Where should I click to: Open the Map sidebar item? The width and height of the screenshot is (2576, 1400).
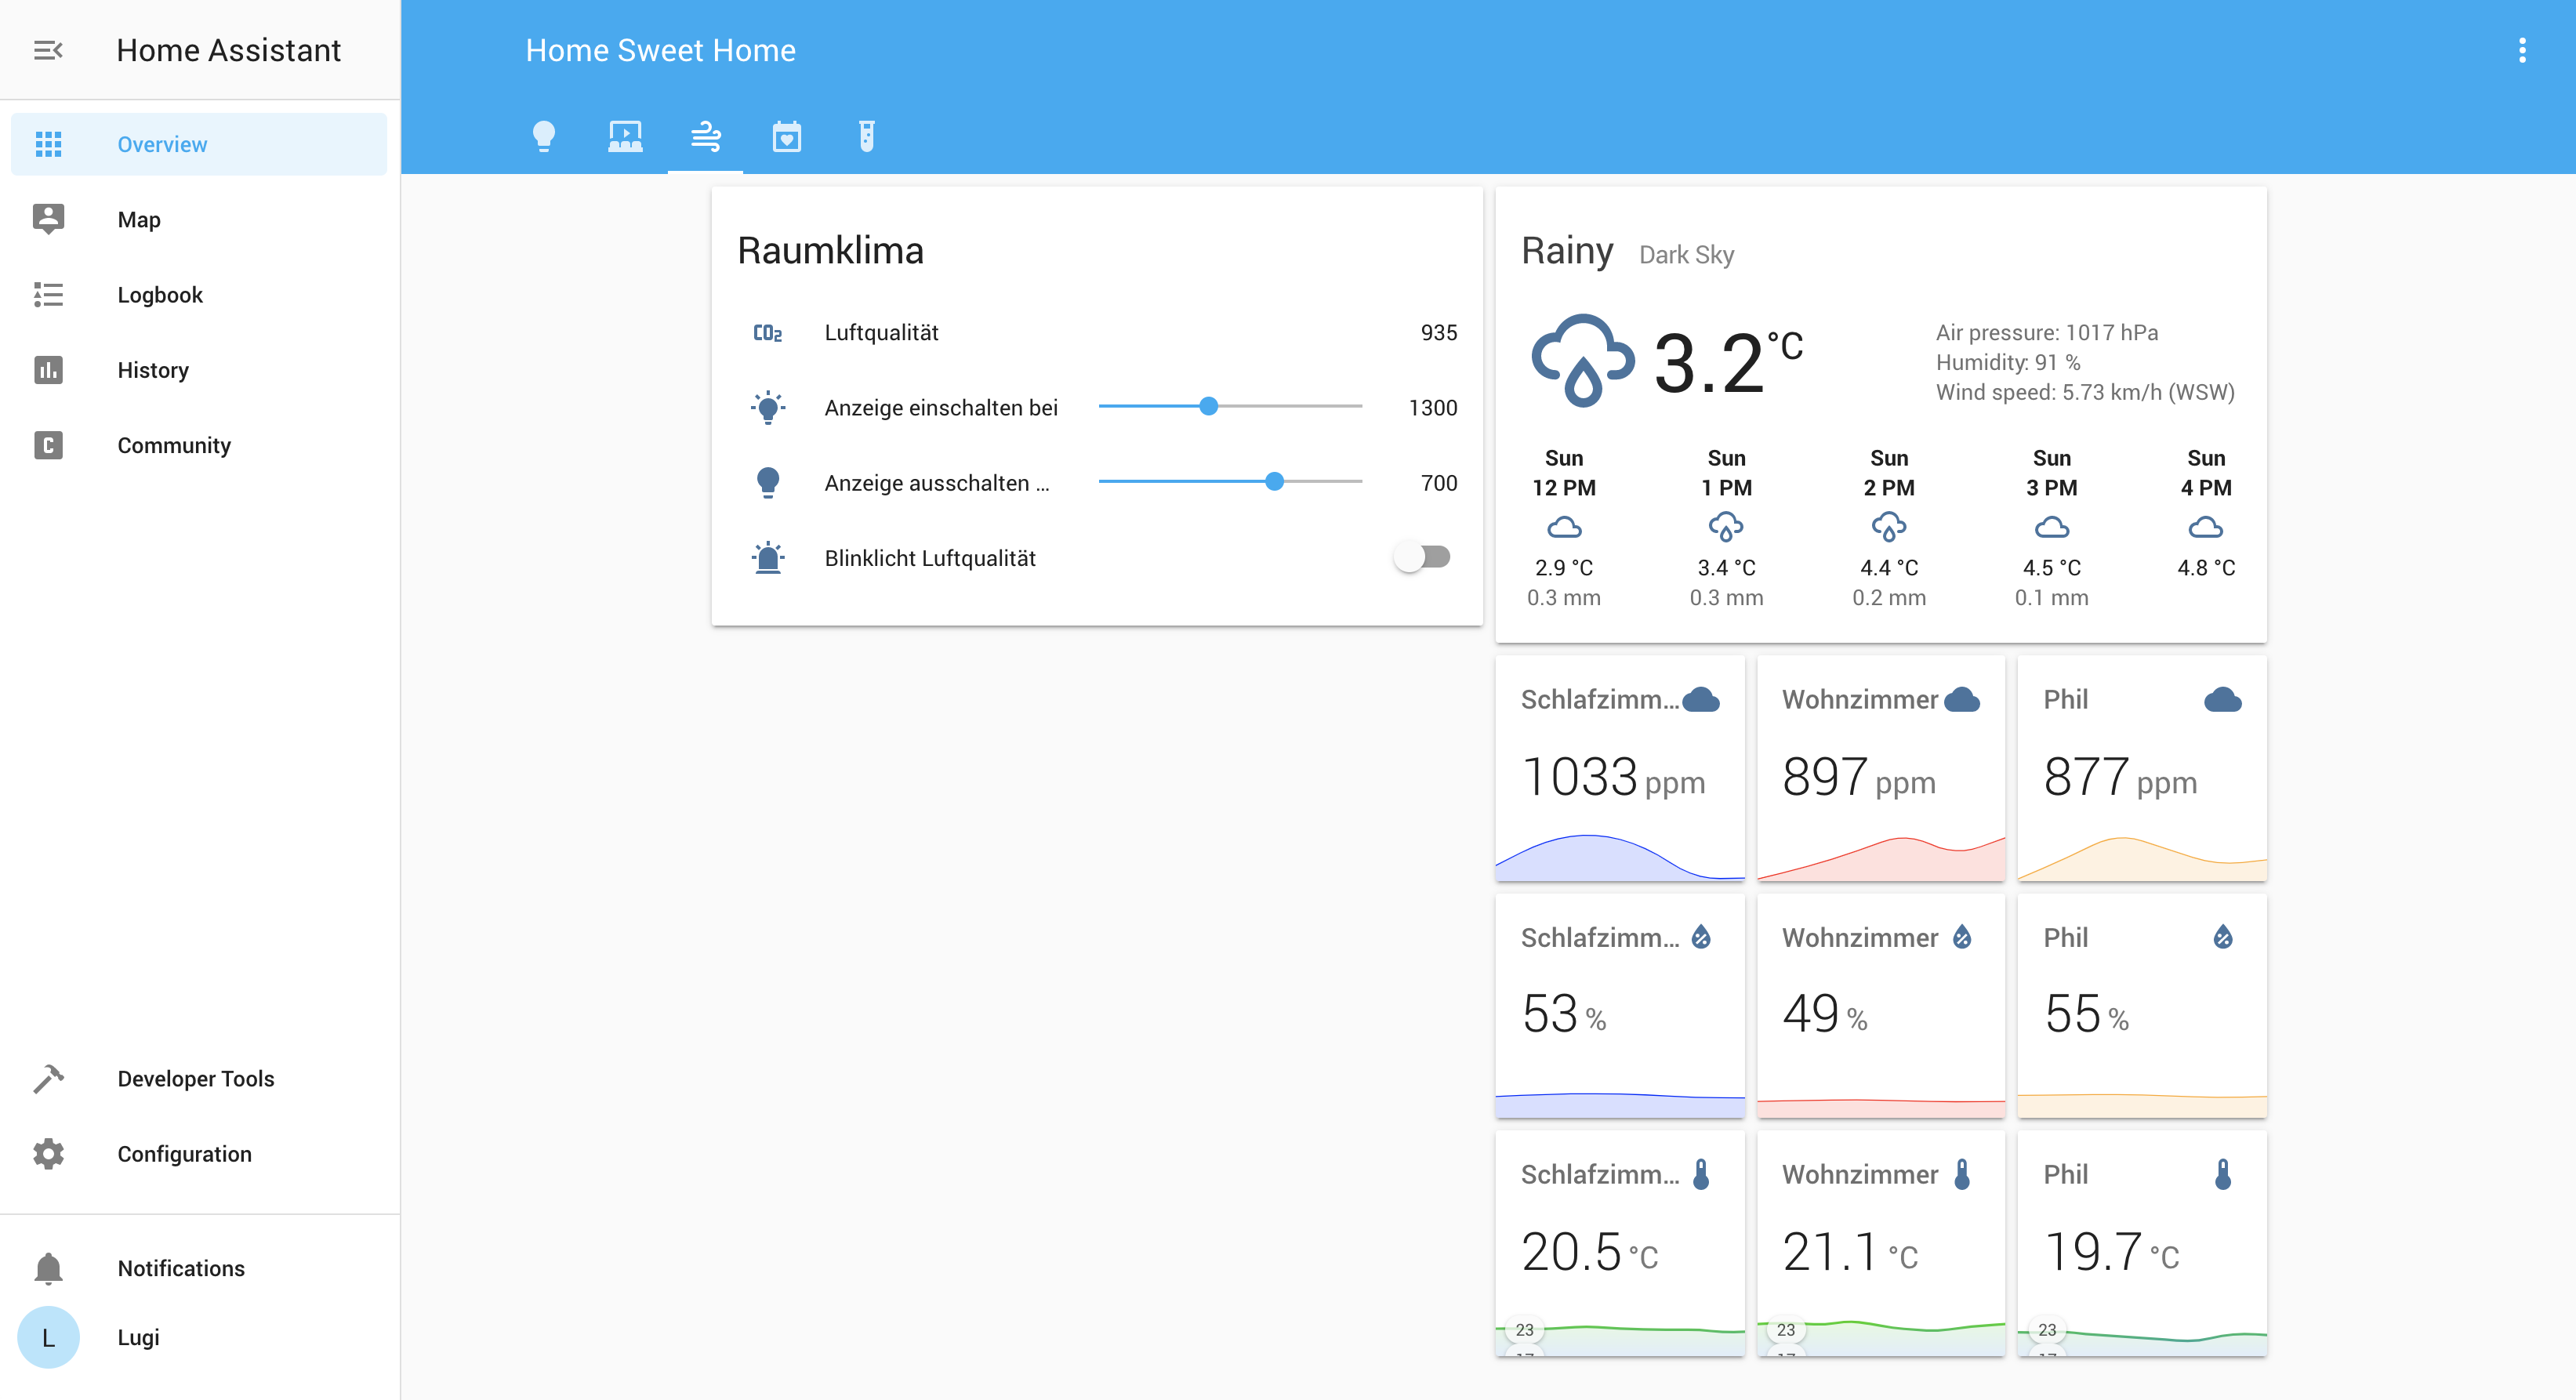click(x=138, y=219)
